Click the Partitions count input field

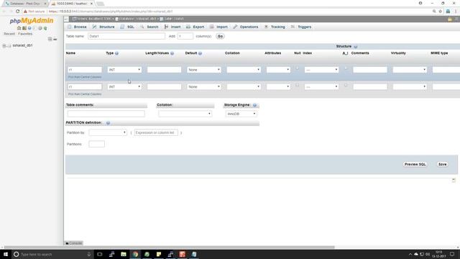tap(96, 144)
